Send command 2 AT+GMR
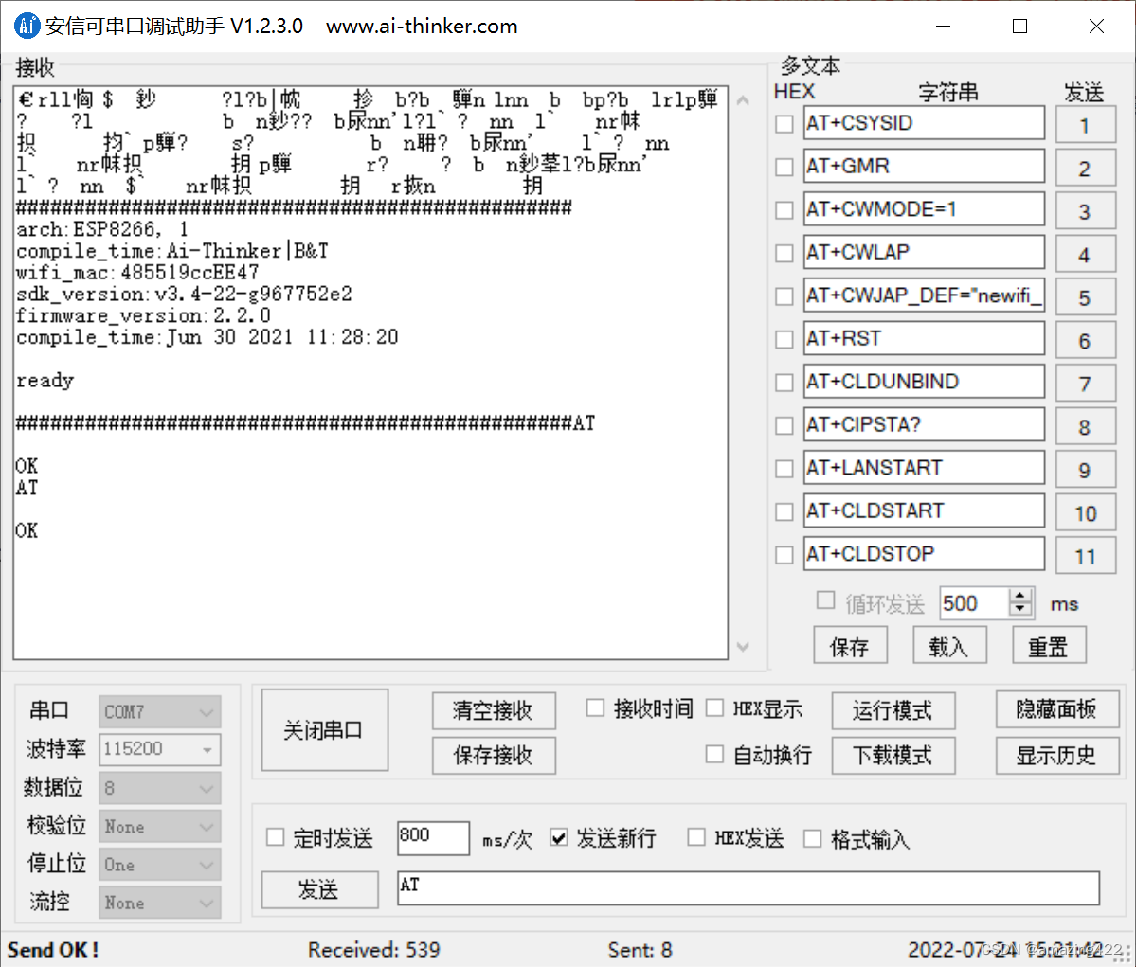The height and width of the screenshot is (967, 1136). coord(1085,168)
